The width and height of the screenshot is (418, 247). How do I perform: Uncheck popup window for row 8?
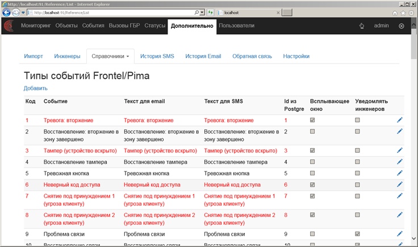tap(312, 215)
